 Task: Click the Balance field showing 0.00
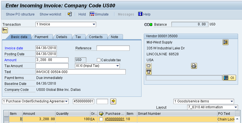point(190,24)
